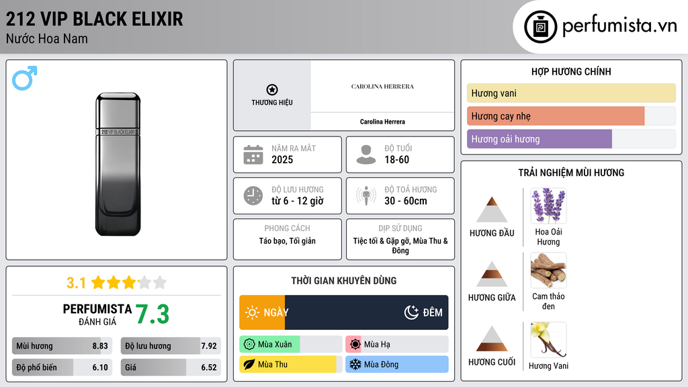Click the Hoa Oải Hương lavender thumbnail

(548, 206)
